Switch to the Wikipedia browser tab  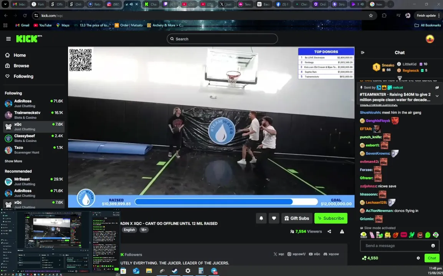263,4
